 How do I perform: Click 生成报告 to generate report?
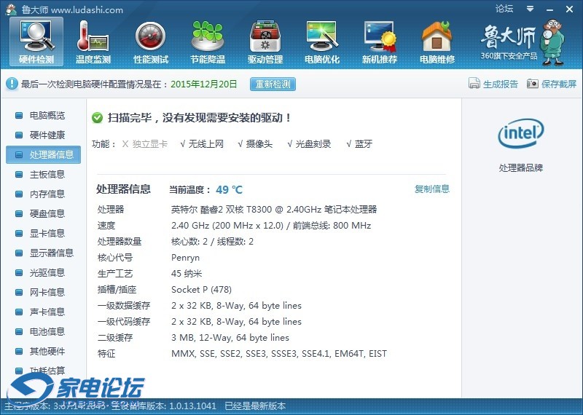(x=493, y=84)
